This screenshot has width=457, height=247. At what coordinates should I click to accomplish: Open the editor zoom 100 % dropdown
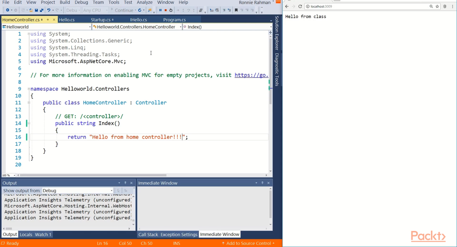pos(8,175)
